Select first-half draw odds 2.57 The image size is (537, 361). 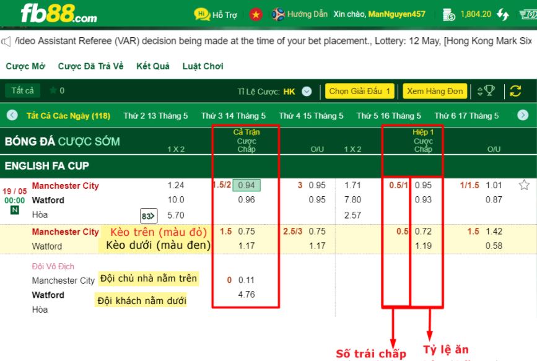(353, 215)
